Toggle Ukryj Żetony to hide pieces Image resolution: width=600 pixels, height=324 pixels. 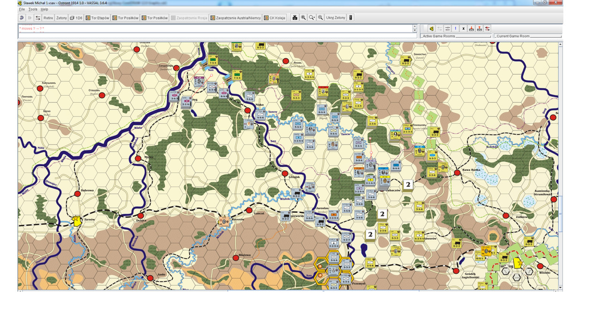[336, 18]
